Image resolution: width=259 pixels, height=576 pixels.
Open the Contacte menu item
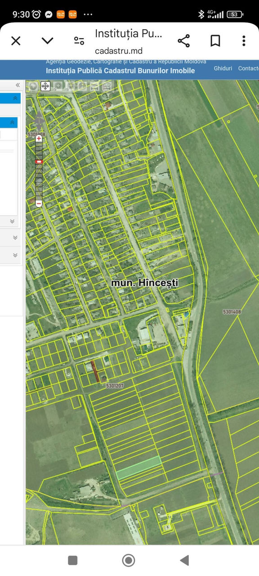[249, 68]
